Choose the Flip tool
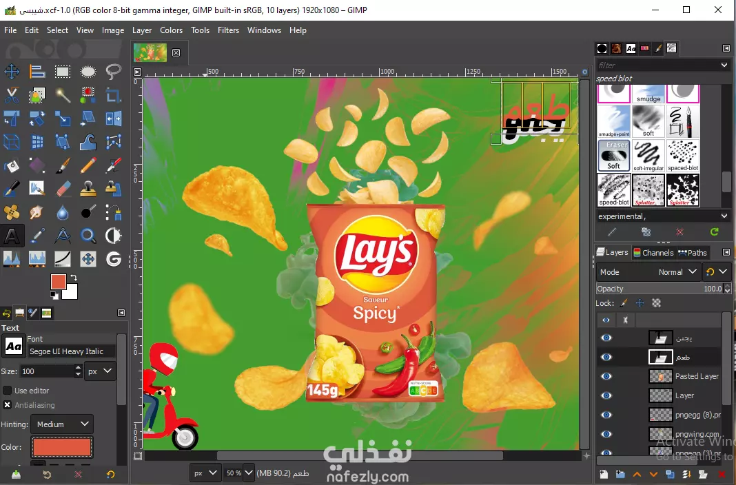736x485 pixels. (113, 118)
